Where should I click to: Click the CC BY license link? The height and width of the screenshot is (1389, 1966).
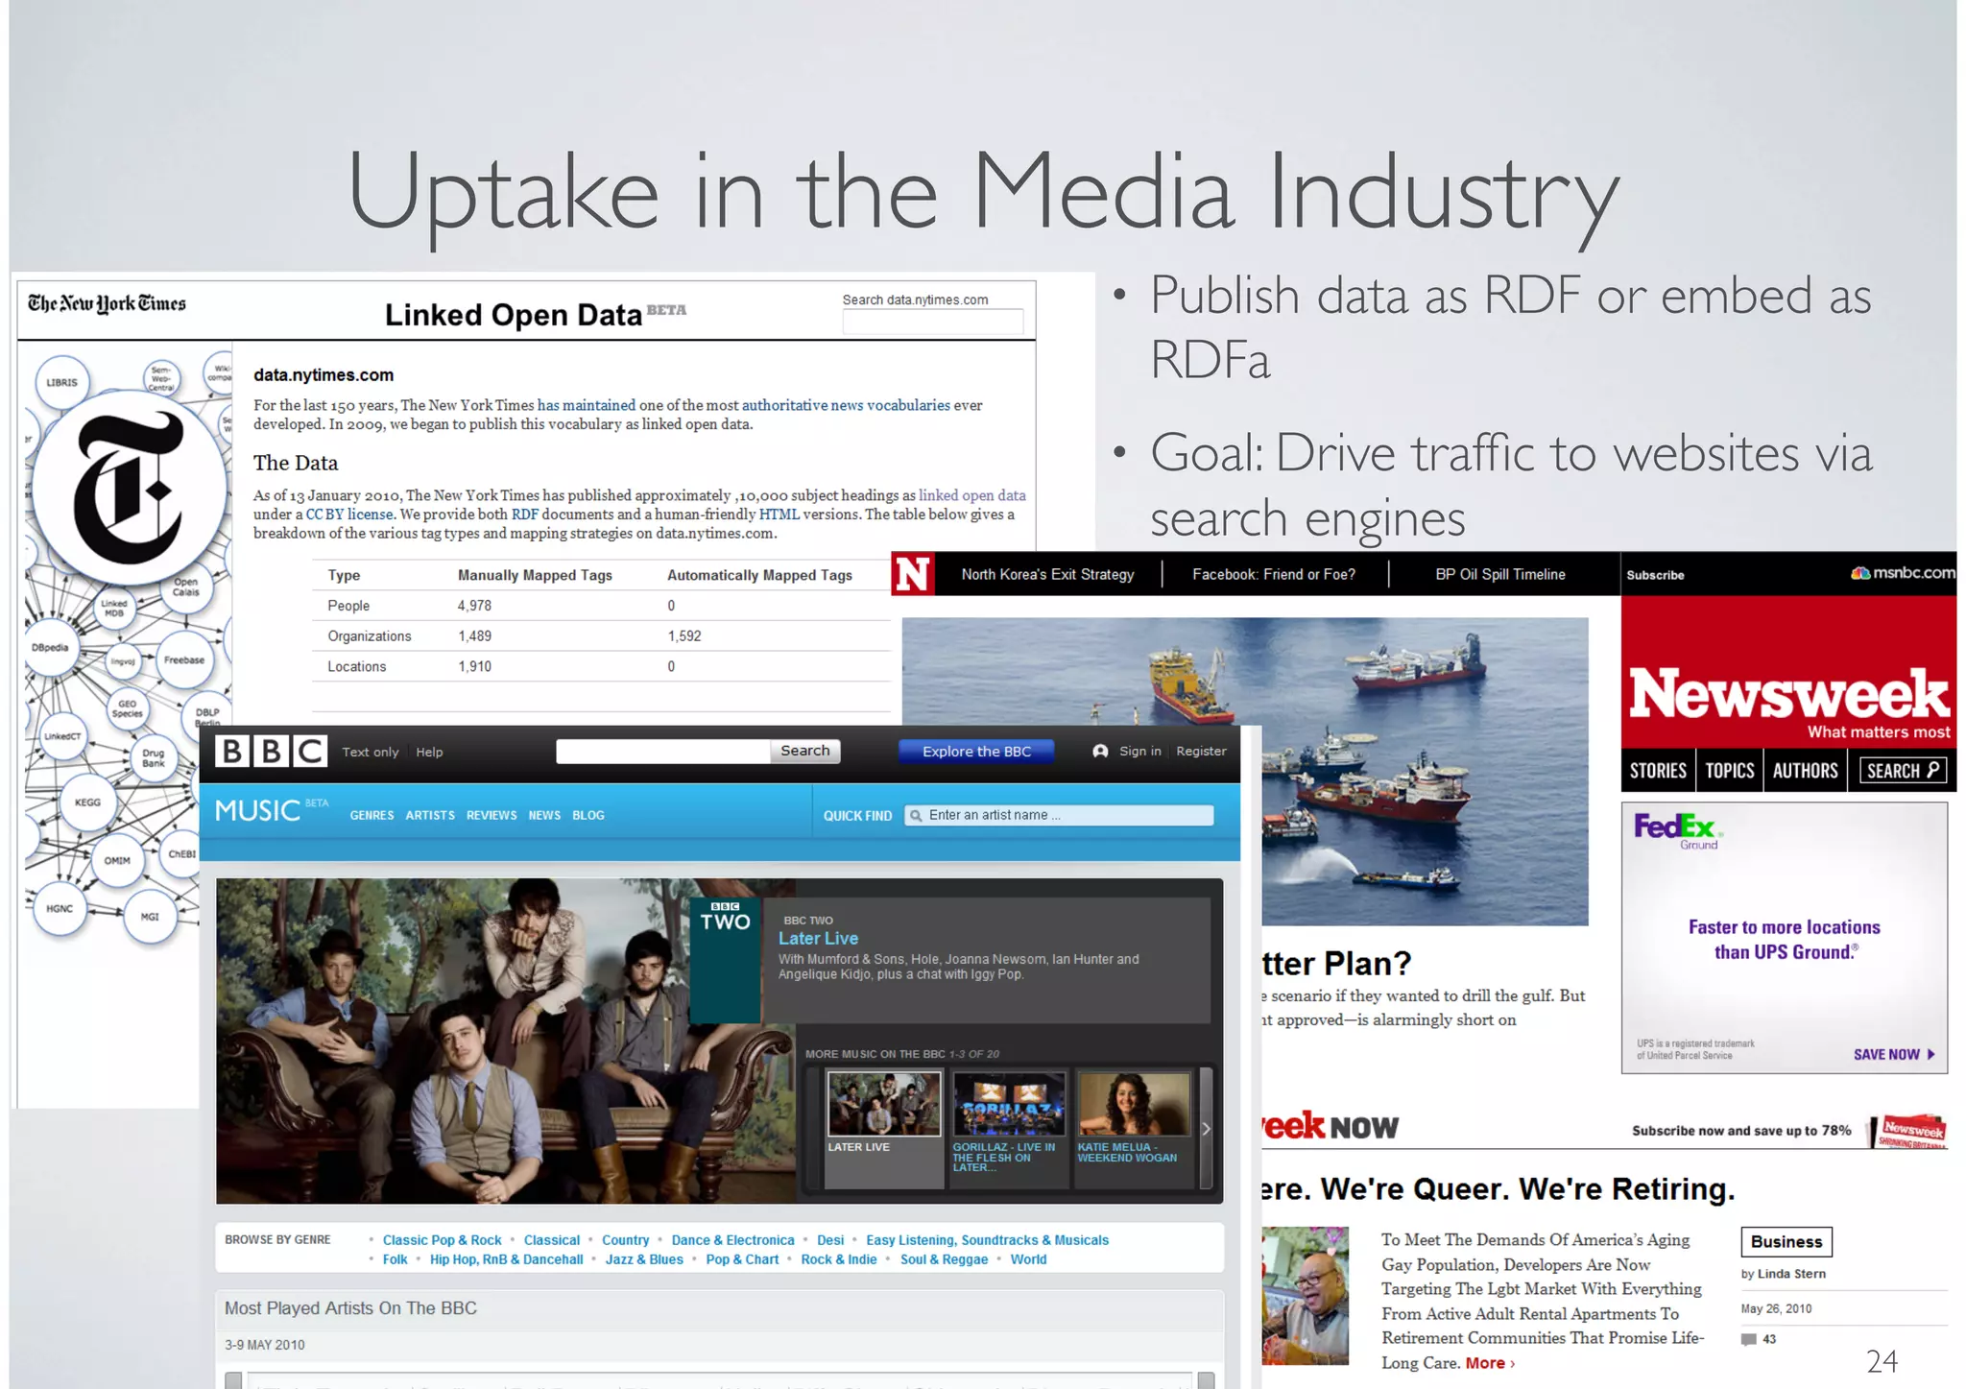tap(349, 515)
